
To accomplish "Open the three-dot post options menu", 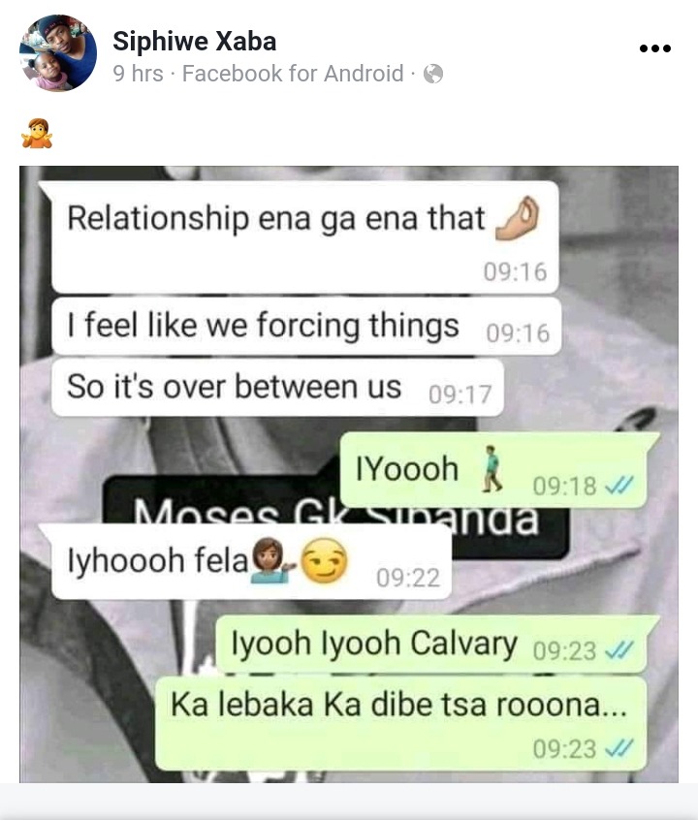I will point(655,48).
